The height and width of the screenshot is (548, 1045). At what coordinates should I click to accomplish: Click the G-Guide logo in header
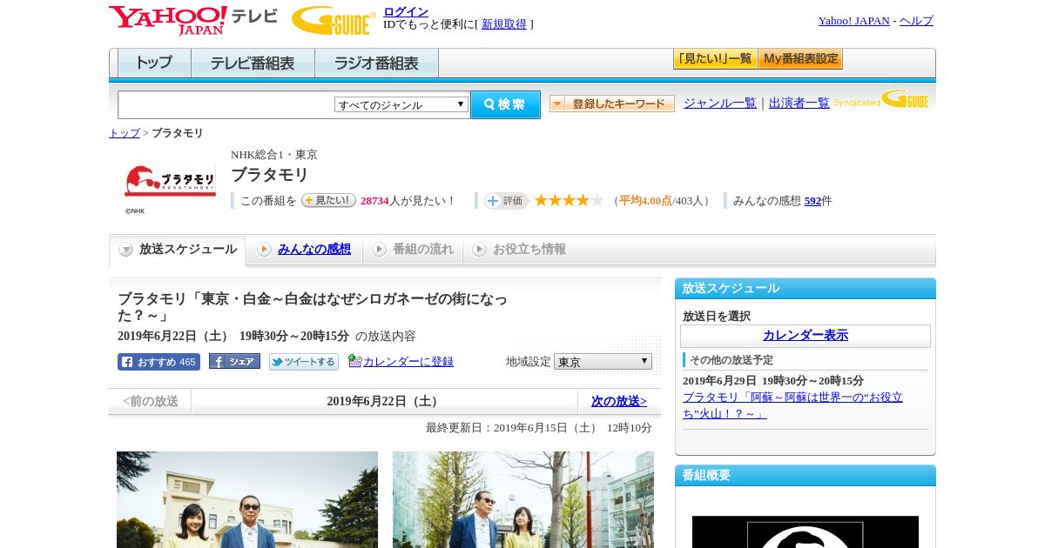coord(334,20)
